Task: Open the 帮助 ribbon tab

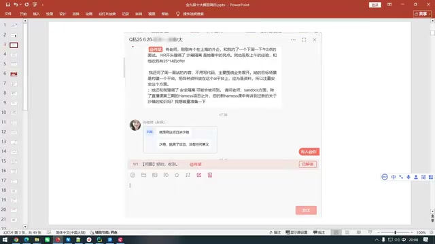Action: click(x=164, y=14)
